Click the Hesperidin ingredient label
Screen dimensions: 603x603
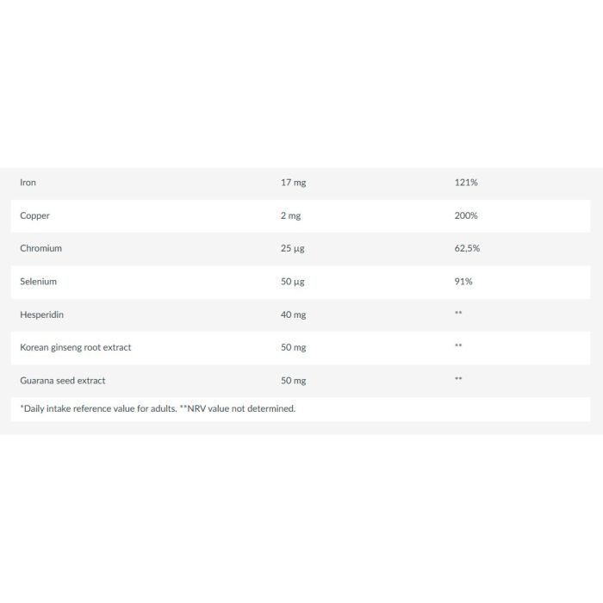[x=41, y=315]
